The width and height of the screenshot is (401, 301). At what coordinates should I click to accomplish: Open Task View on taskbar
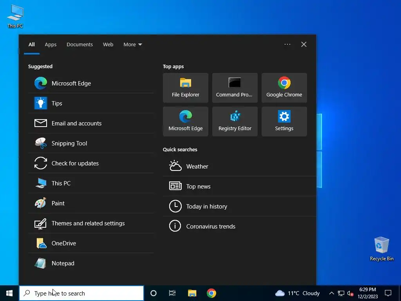point(172,293)
